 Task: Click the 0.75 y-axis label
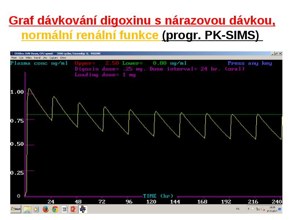pyautogui.click(x=17, y=121)
